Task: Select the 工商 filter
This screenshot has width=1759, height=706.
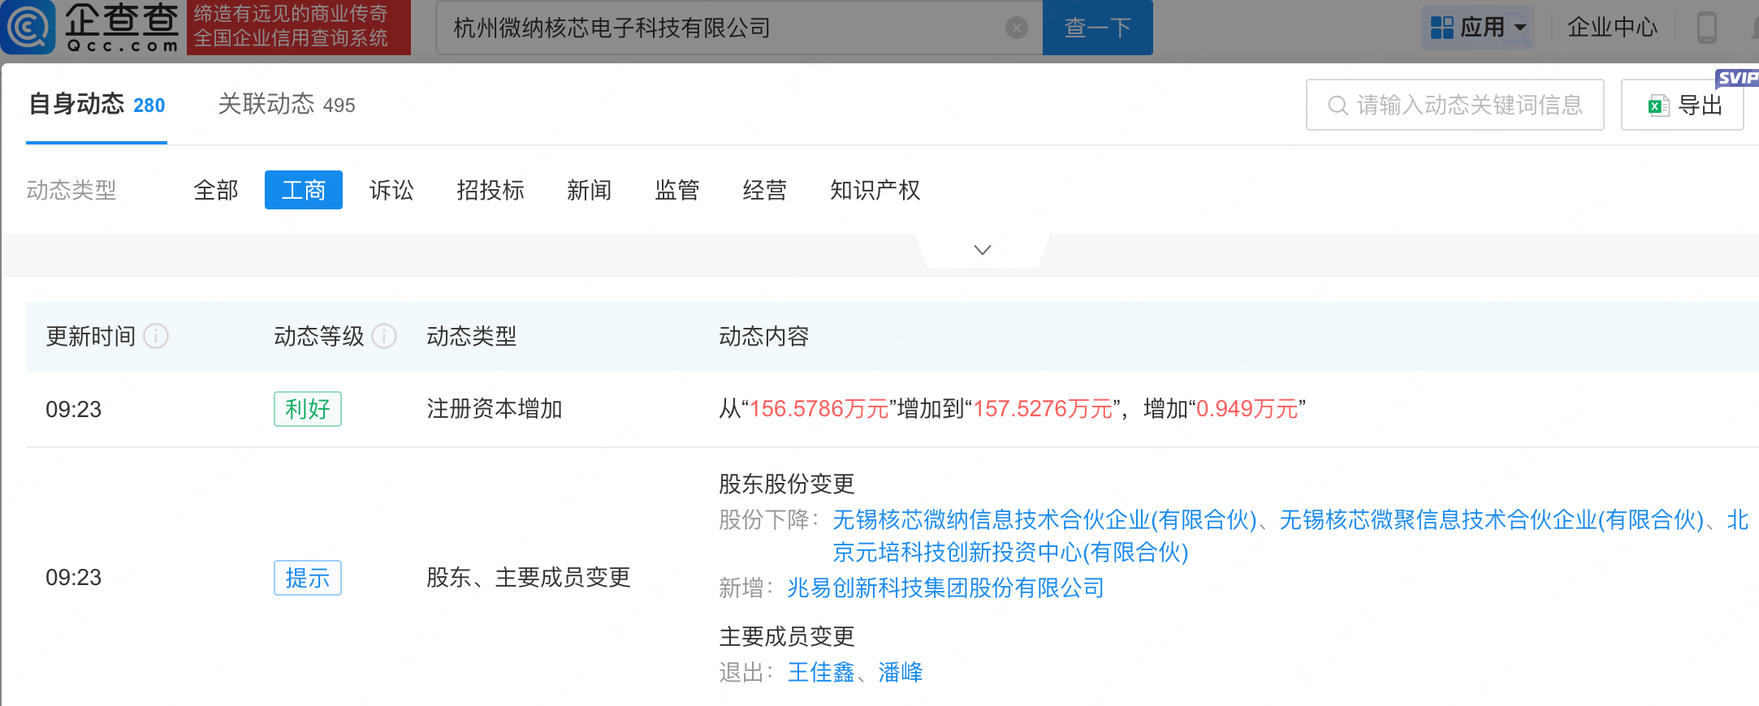Action: [304, 190]
